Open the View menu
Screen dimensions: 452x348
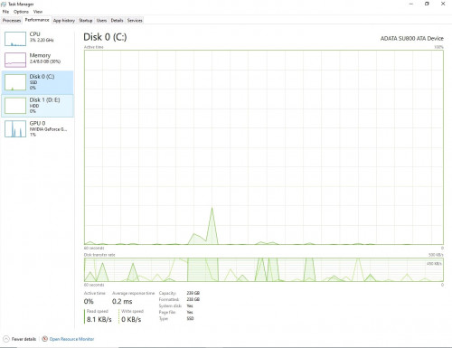tap(38, 12)
